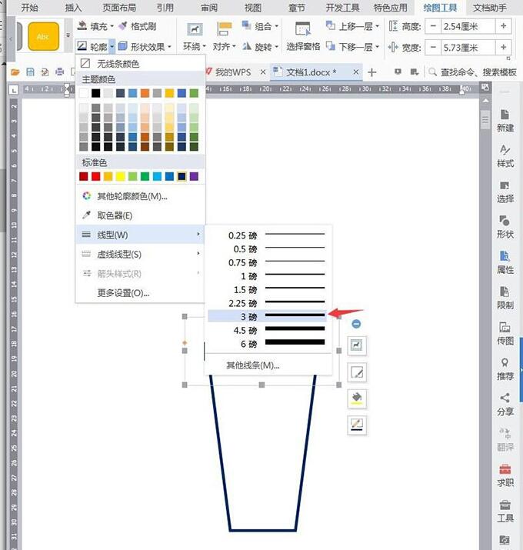
Task: Click the print icon in quick toolbar
Action: coord(60,72)
